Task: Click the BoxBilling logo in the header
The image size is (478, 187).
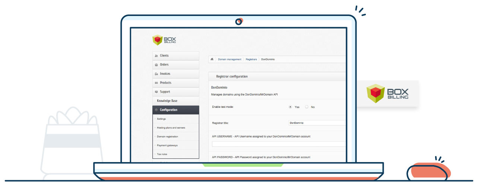Action: click(164, 40)
